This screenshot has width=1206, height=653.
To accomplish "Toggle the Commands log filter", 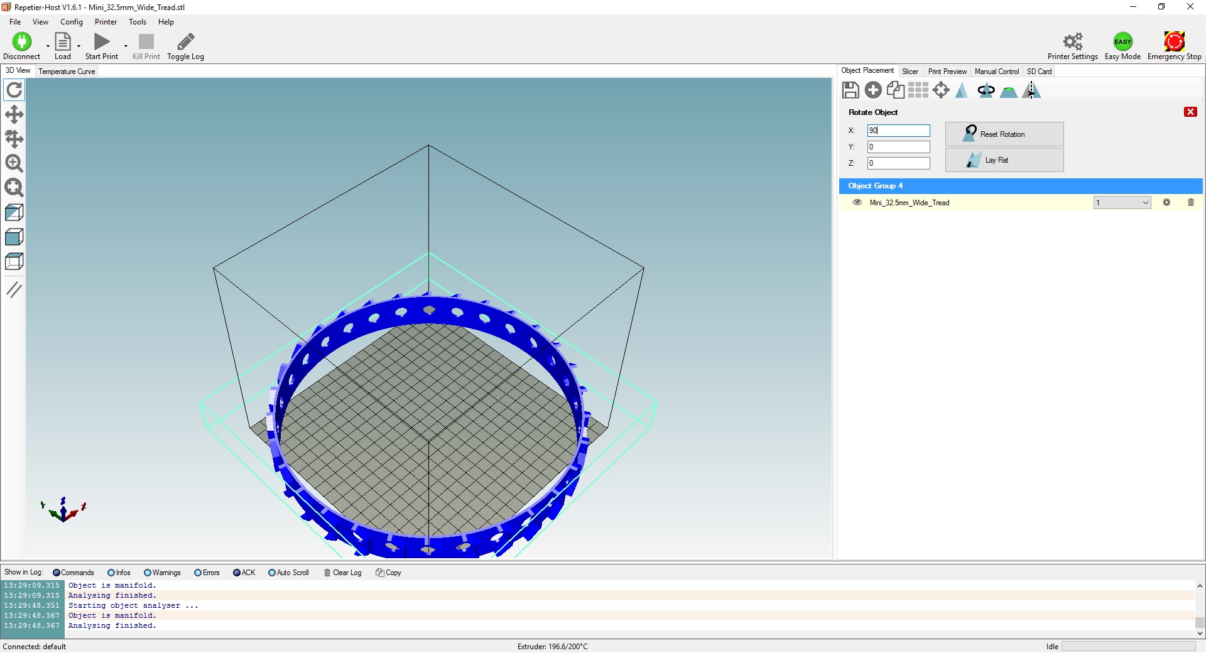I will pos(57,573).
